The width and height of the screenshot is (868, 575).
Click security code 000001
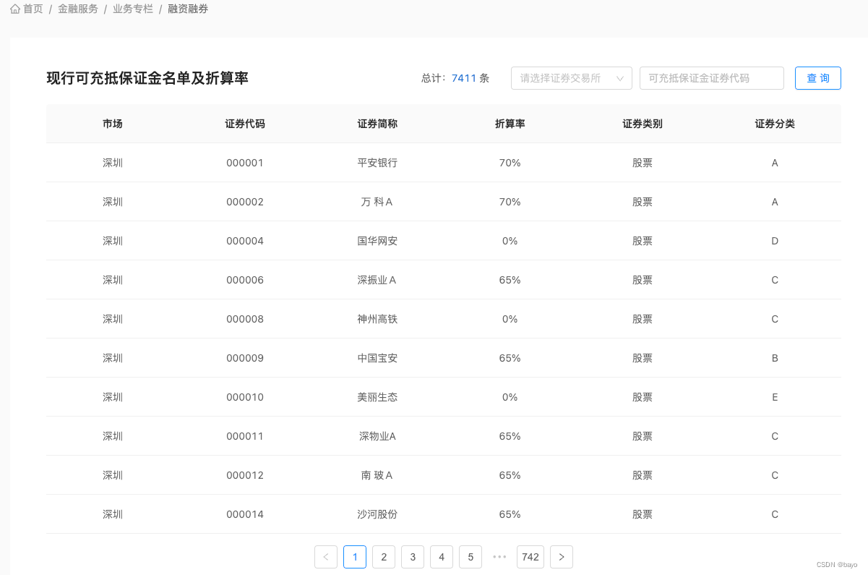245,163
